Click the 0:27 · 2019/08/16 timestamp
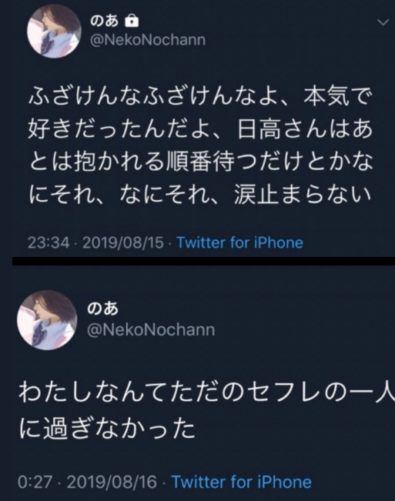 tap(88, 482)
